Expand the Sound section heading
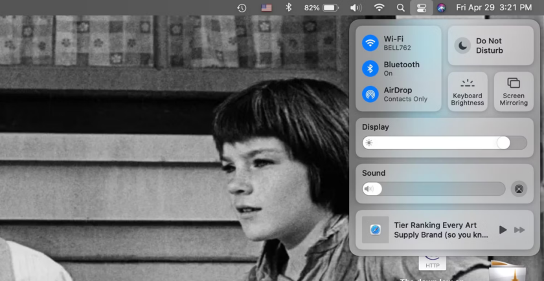 (x=374, y=173)
